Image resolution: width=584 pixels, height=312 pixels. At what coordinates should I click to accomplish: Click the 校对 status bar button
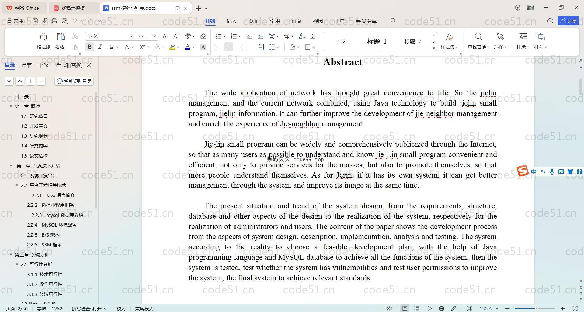(121, 308)
